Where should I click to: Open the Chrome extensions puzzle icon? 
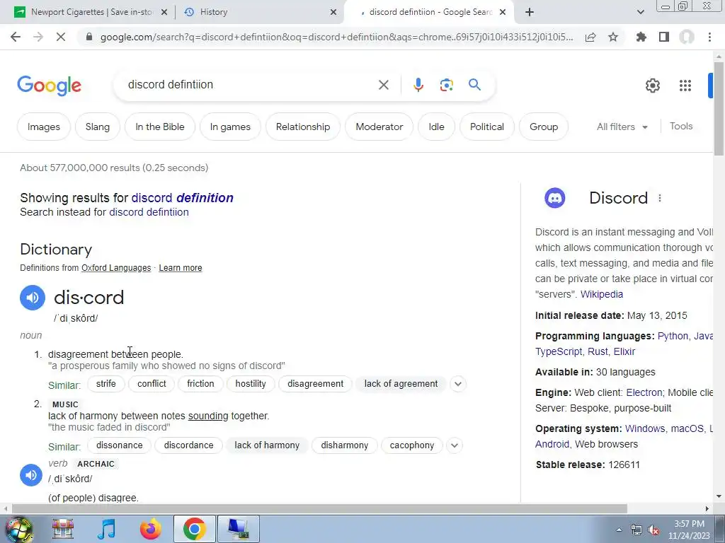click(641, 37)
